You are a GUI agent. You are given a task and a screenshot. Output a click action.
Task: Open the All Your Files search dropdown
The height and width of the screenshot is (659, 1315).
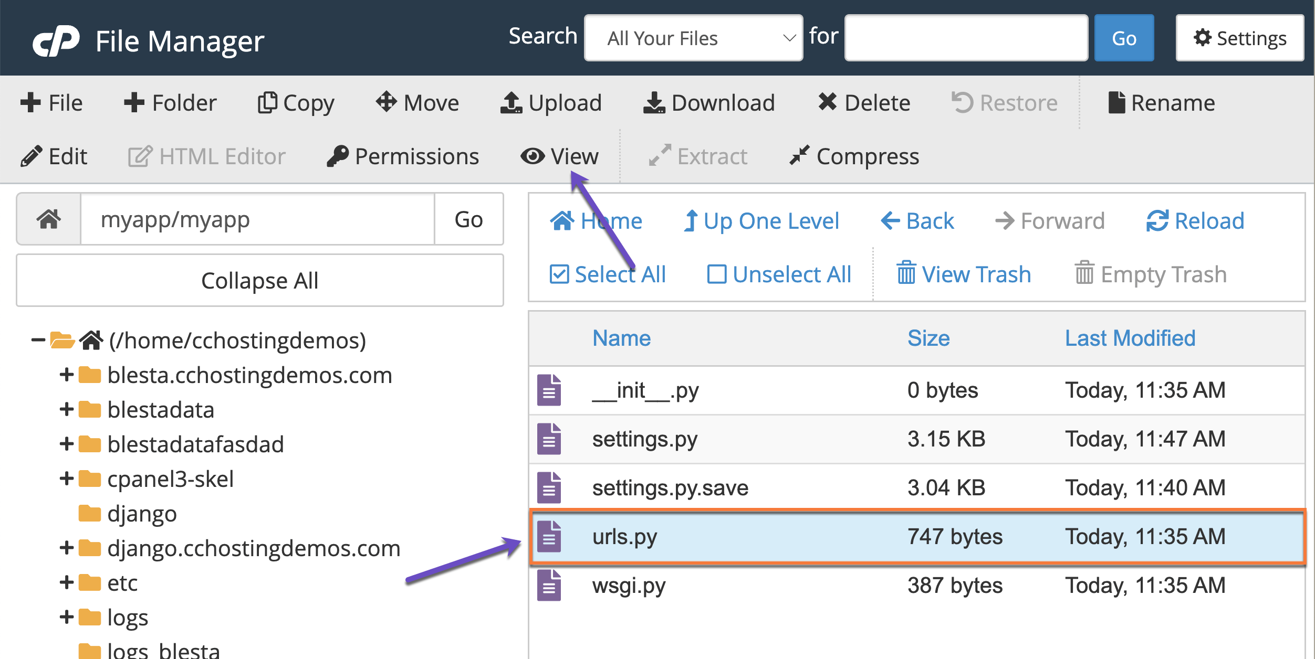click(x=693, y=37)
